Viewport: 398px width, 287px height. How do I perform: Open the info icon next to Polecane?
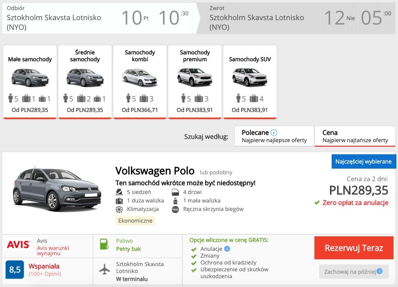274,133
